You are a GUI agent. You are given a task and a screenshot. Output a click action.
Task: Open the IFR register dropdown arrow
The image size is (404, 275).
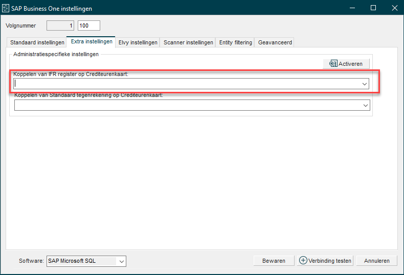pyautogui.click(x=364, y=84)
